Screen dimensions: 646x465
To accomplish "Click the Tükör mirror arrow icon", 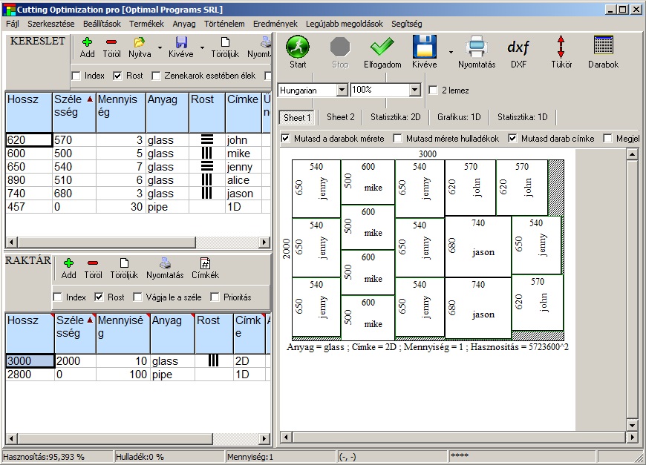I will (561, 47).
